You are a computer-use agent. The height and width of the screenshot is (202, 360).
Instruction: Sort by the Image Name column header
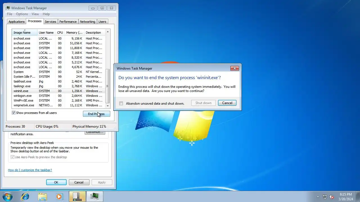24,32
